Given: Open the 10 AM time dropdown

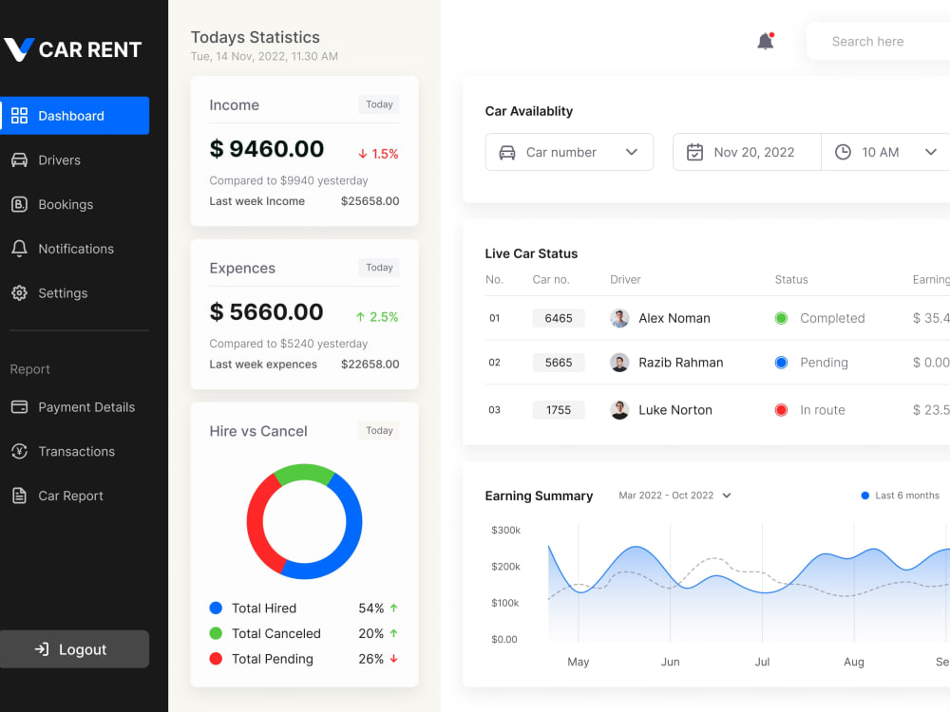Looking at the screenshot, I should tap(885, 152).
